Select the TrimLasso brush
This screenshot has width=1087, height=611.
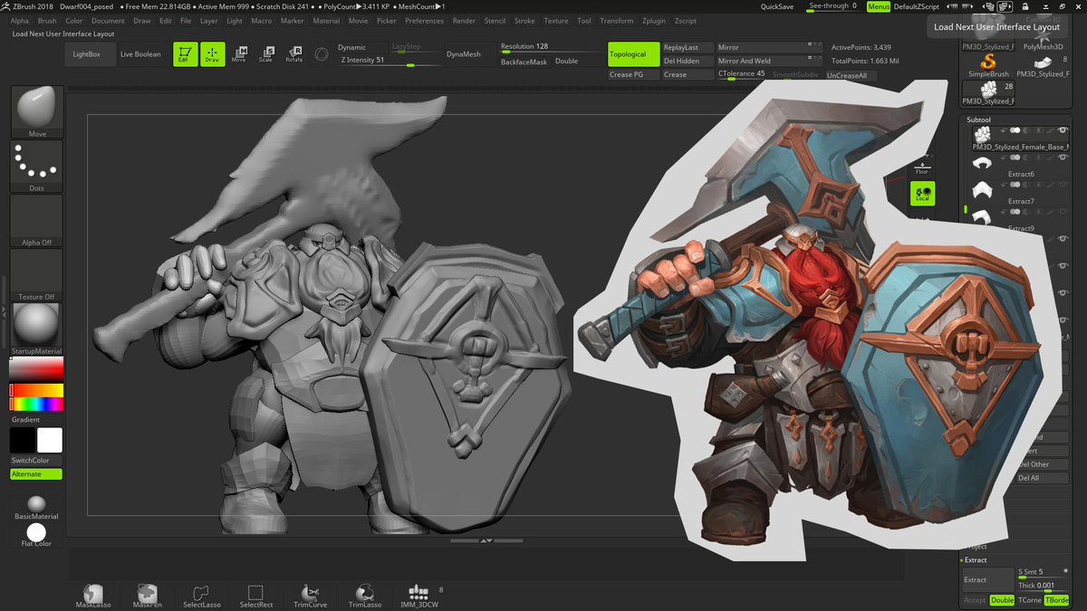point(365,595)
